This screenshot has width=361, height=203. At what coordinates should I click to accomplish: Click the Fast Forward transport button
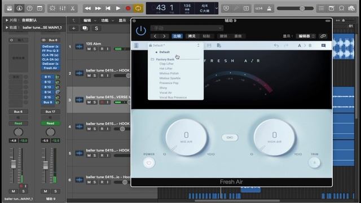coord(98,8)
